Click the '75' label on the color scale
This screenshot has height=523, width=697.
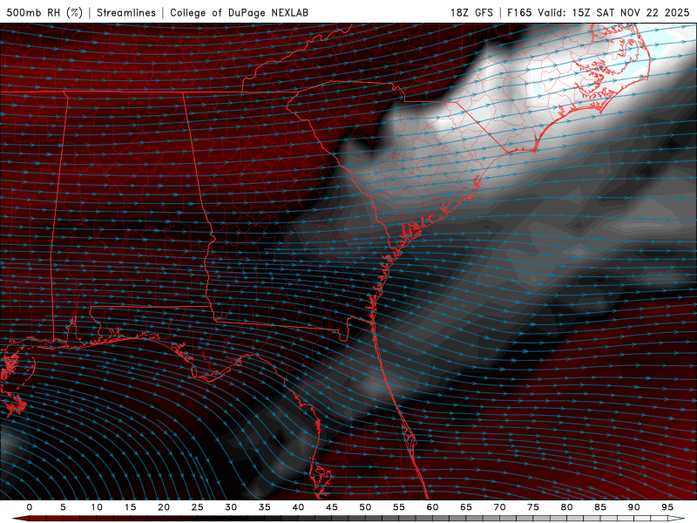pyautogui.click(x=533, y=507)
